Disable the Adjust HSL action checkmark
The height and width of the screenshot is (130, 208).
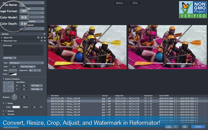click(42, 37)
